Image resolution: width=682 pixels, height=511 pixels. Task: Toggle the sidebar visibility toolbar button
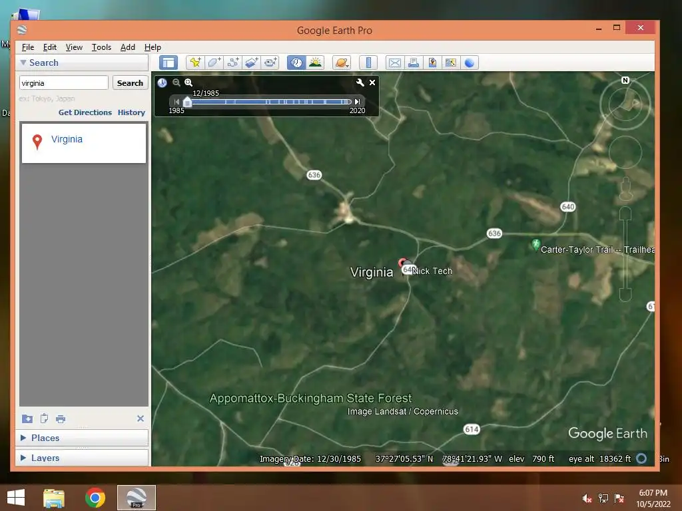[169, 63]
